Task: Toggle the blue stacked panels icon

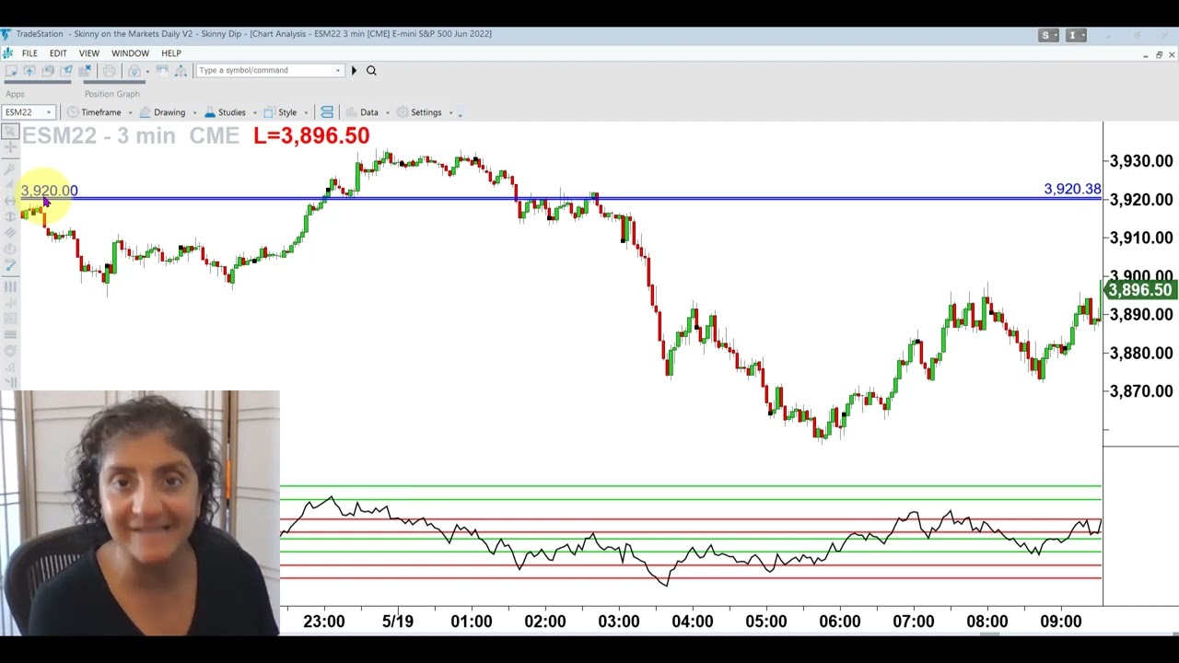Action: click(327, 112)
